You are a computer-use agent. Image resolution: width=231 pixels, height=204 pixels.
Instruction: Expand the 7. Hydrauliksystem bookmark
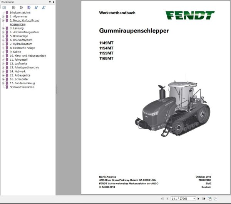tap(3, 44)
